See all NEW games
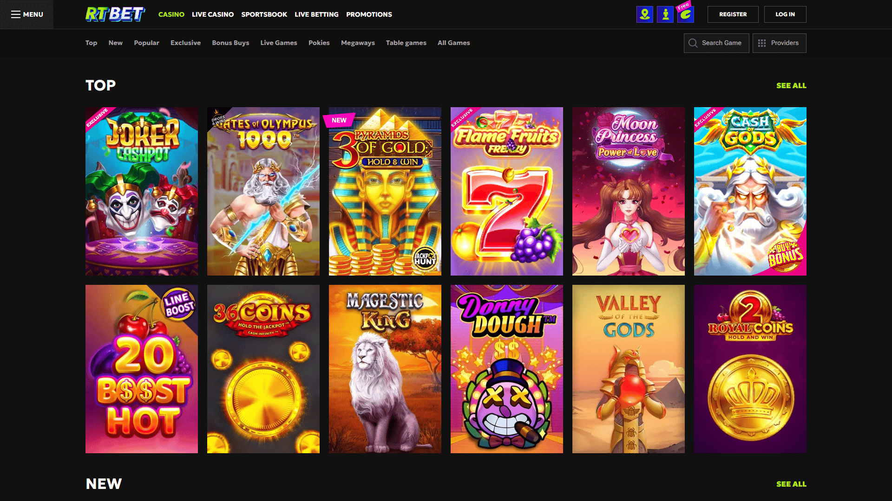This screenshot has height=501, width=892. pyautogui.click(x=791, y=484)
